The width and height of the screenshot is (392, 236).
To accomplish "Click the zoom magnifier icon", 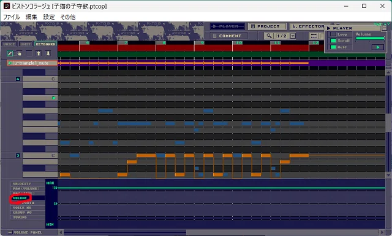I will [269, 36].
